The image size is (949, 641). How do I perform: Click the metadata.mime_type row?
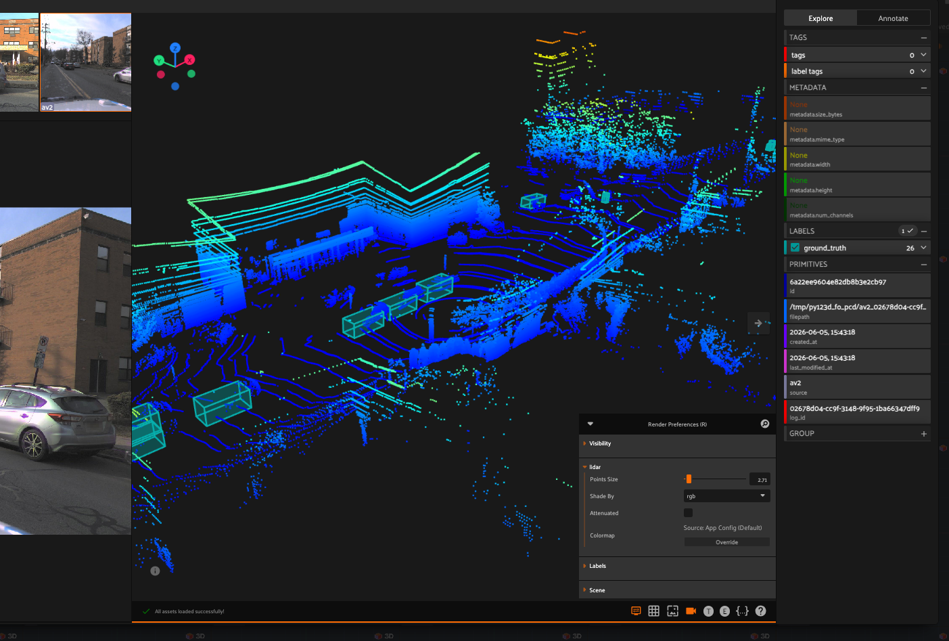tap(857, 133)
